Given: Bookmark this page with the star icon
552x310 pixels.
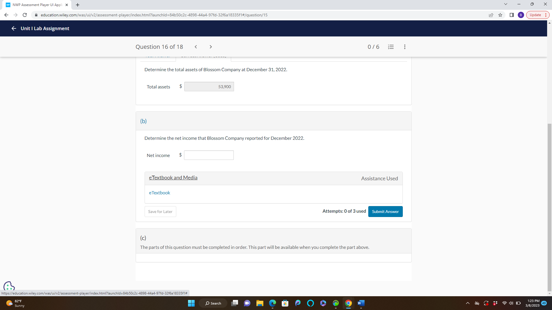Looking at the screenshot, I should pos(500,15).
